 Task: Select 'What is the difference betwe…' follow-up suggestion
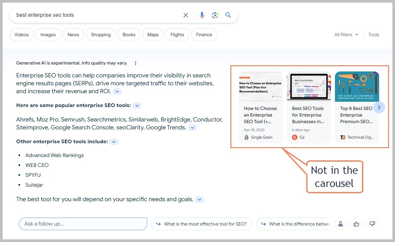(293, 224)
